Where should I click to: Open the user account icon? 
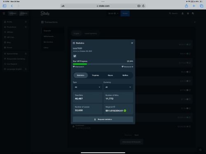pos(183,14)
